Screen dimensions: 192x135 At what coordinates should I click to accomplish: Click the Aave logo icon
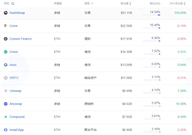coord(6,65)
